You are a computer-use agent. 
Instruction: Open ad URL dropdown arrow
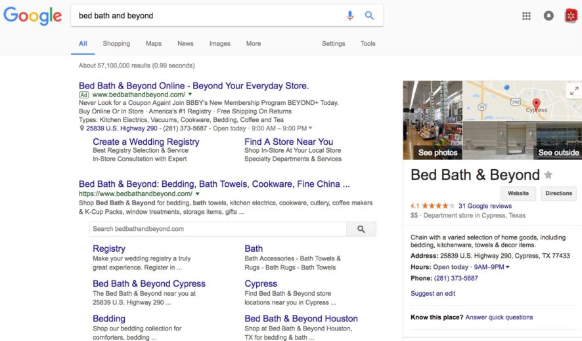pos(190,94)
